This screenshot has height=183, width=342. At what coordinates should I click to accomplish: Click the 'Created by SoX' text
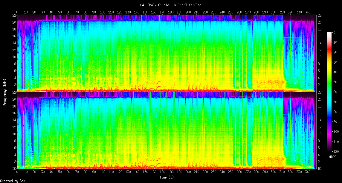(13, 181)
